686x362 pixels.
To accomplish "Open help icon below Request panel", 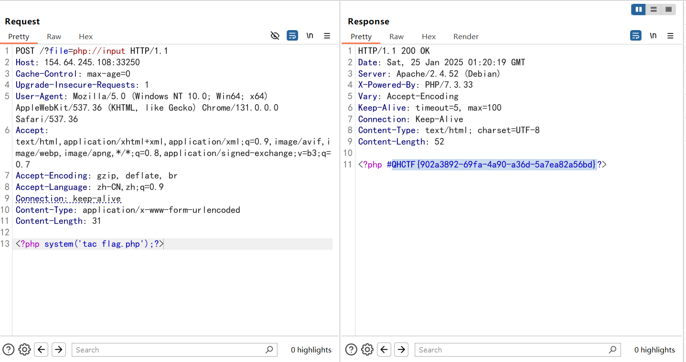I will click(x=9, y=350).
